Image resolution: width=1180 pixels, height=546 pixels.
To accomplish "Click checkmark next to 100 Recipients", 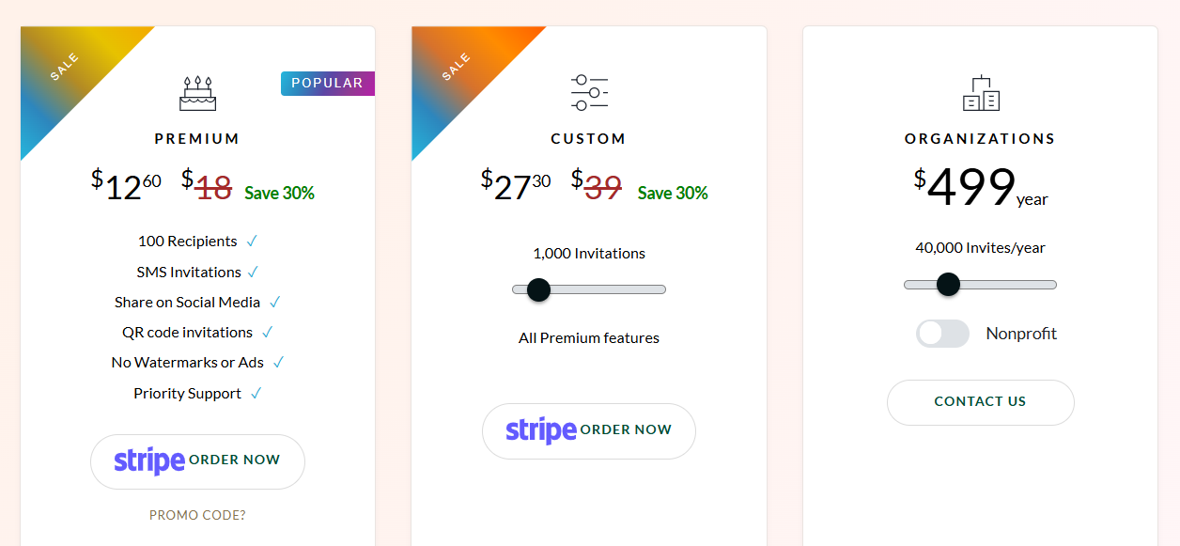I will [252, 242].
